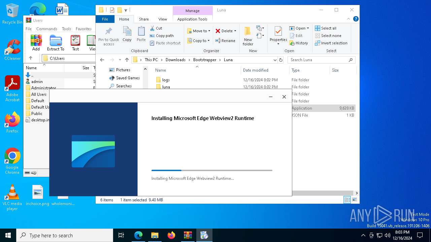Viewport: 431px width, 242px height.
Task: Click in the Search Luna field
Action: [321, 60]
